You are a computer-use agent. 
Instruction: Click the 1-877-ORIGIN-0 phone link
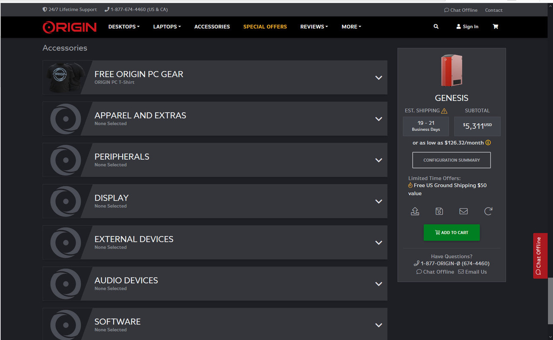point(451,263)
